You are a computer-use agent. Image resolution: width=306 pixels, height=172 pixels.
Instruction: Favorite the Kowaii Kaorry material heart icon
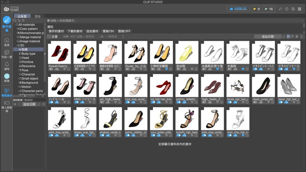(x=65, y=69)
